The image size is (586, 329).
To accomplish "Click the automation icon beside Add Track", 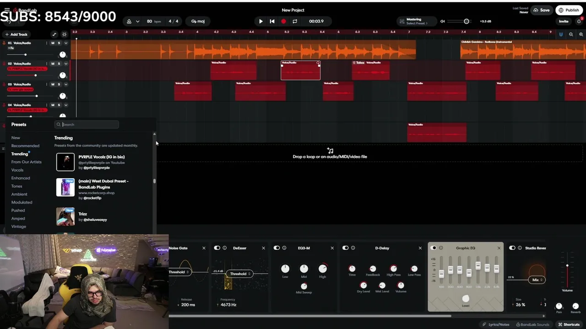I will click(54, 34).
